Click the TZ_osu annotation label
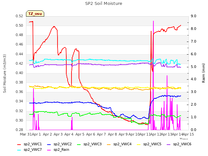The image size is (208, 156). click(x=35, y=14)
